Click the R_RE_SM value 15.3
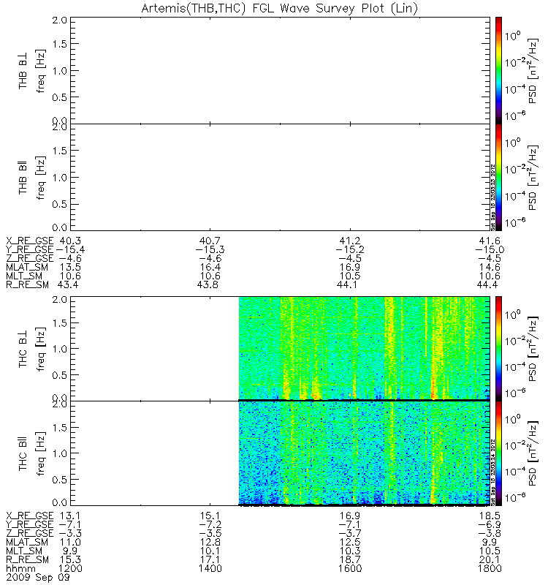The image size is (548, 585). [70, 559]
